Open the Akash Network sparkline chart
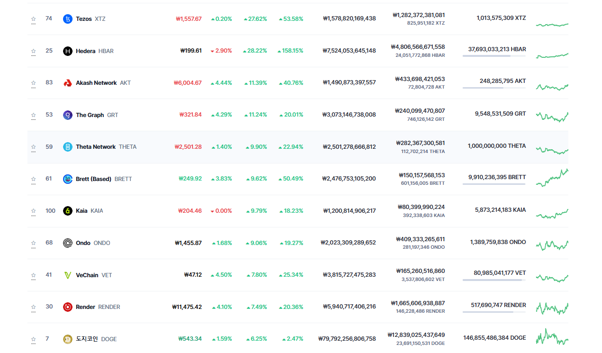Image resolution: width=602 pixels, height=353 pixels. (x=552, y=87)
